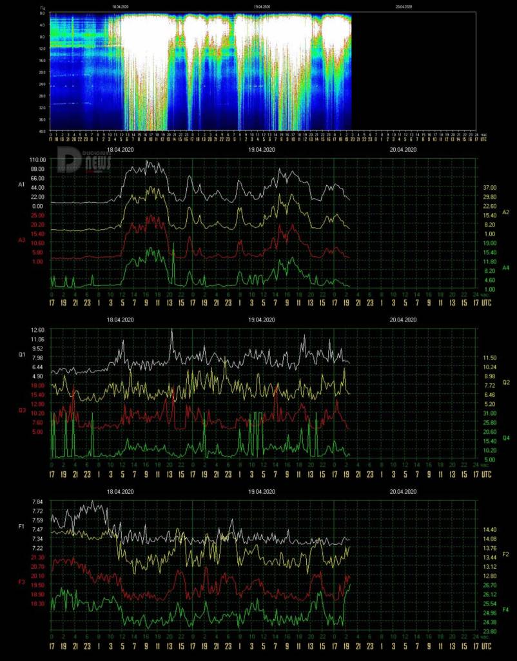The image size is (517, 661).
Task: Click the 12.60 value on quality axis
Action: [x=37, y=330]
